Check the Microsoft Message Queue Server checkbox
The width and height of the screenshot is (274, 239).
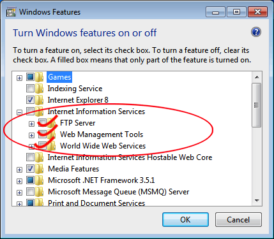30,192
